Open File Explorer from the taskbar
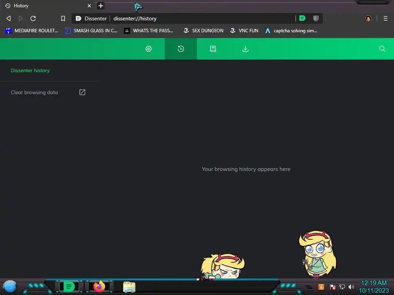This screenshot has width=394, height=295. click(129, 287)
